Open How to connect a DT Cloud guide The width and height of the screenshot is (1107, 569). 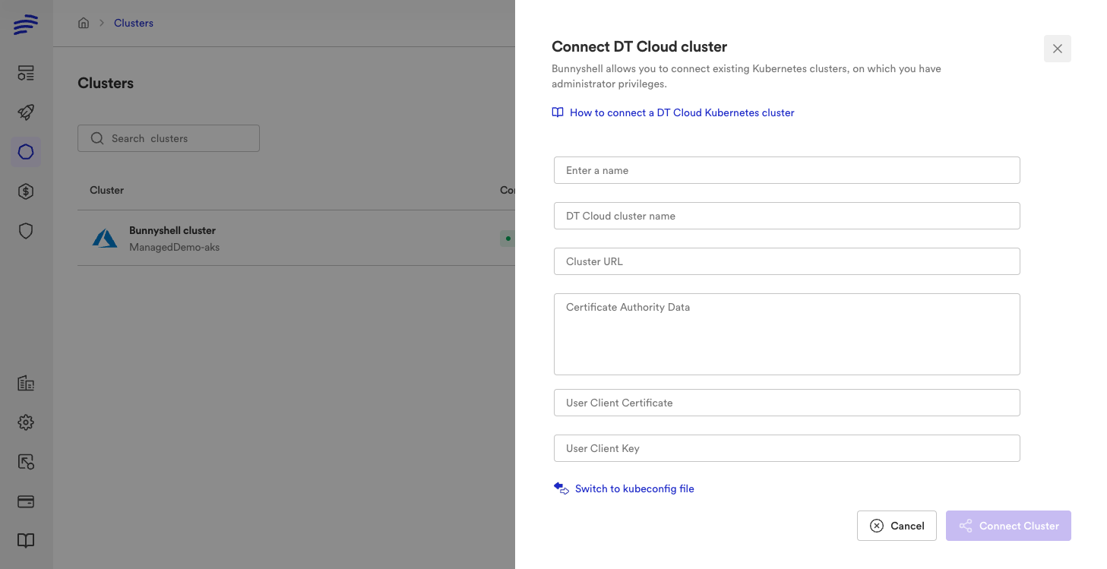pos(682,112)
